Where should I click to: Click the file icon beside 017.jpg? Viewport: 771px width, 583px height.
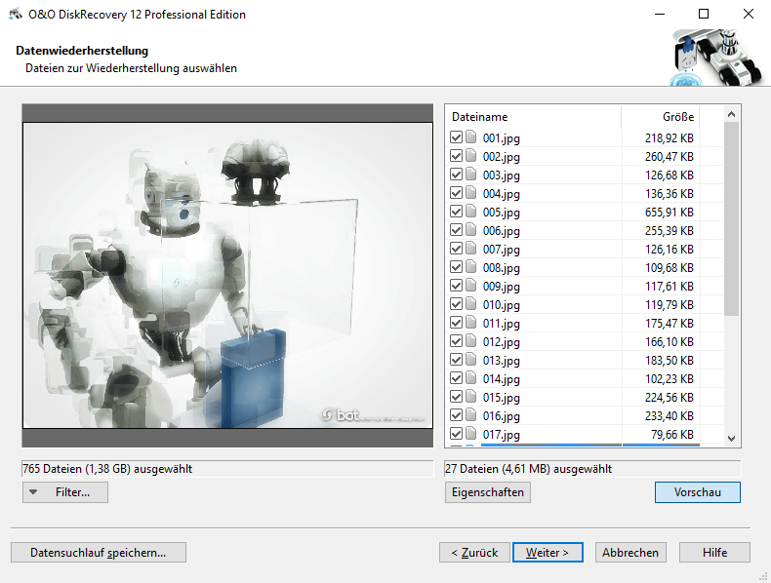point(471,434)
